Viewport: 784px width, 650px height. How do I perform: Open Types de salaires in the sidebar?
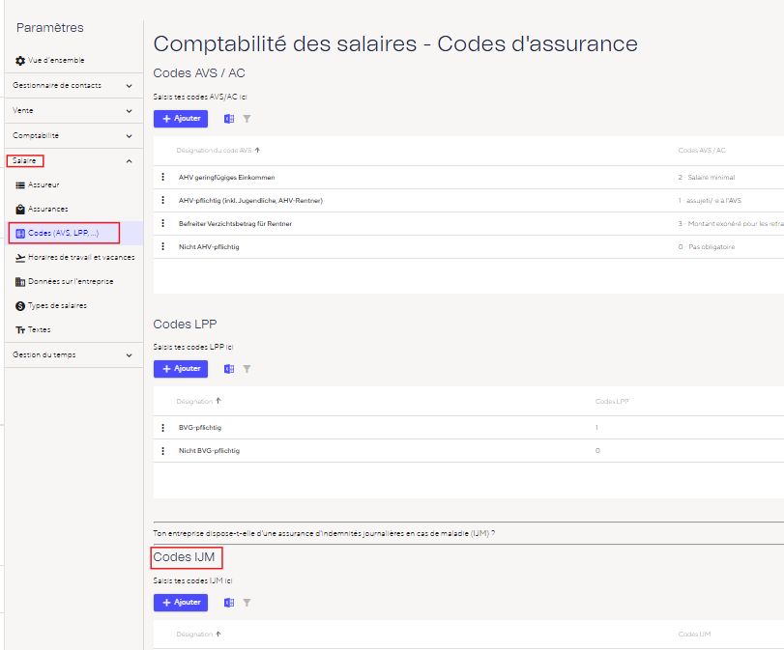point(57,306)
